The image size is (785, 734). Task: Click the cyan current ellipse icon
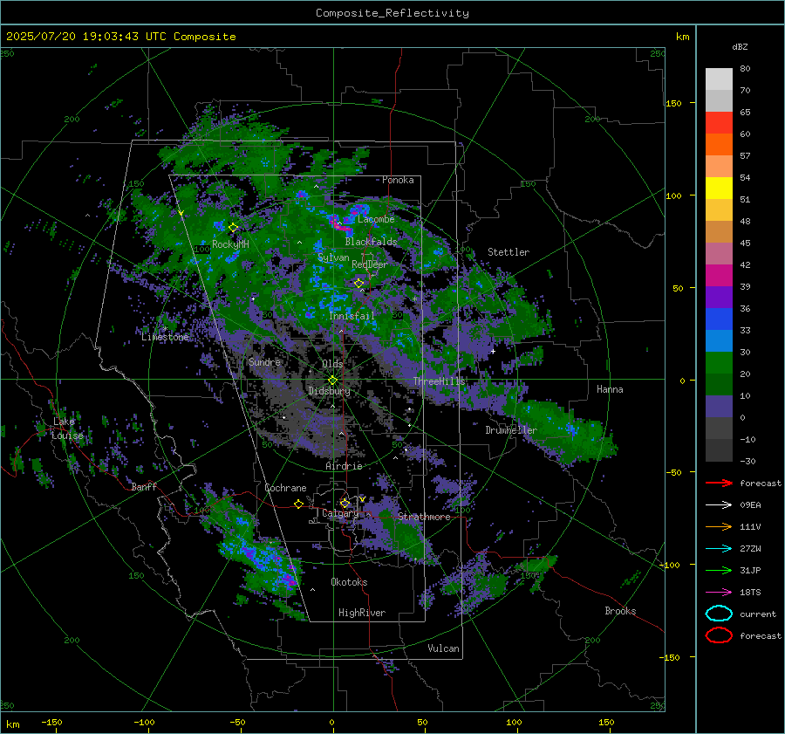coord(719,614)
